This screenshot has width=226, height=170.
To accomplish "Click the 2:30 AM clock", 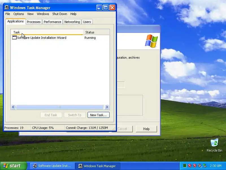I will pos(216,166).
